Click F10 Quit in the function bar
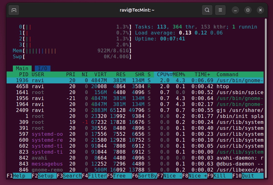 coord(248,176)
